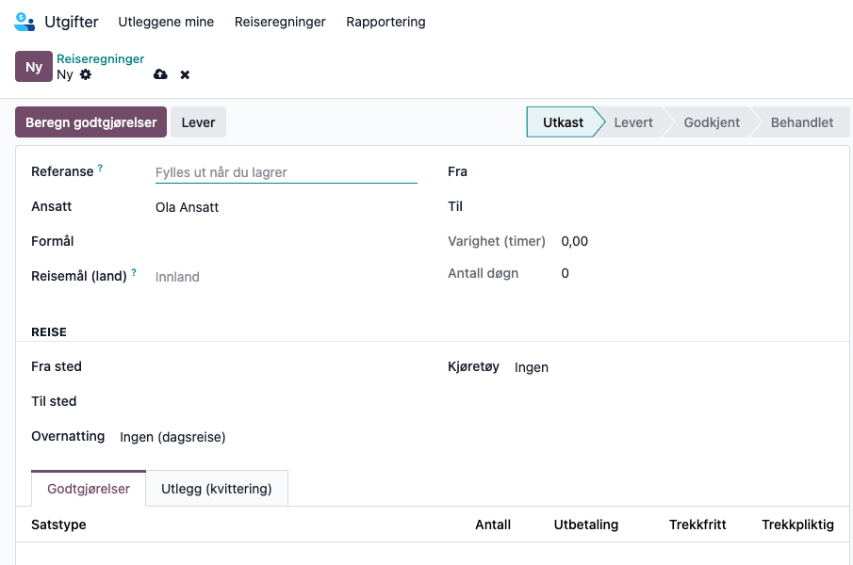This screenshot has height=565, width=853.
Task: Save the record with the cloud upload icon
Action: pyautogui.click(x=160, y=74)
